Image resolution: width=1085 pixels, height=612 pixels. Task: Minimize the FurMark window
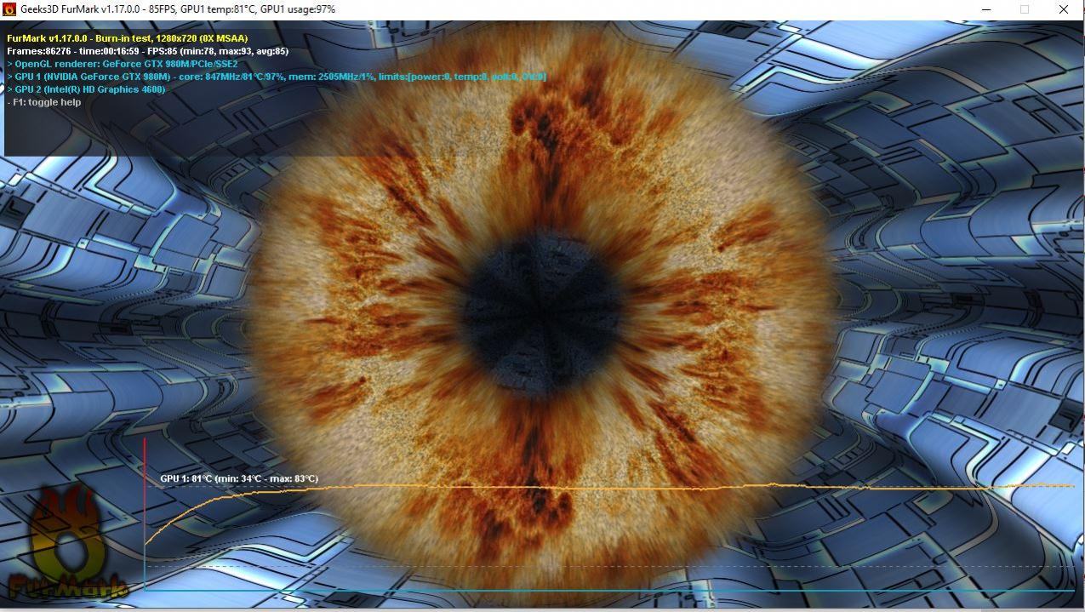pos(987,9)
